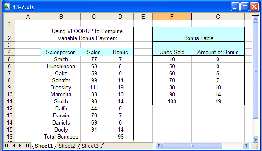Click horizontal scrollbar left arrow
Viewport: 262px width, 151px height.
159,146
